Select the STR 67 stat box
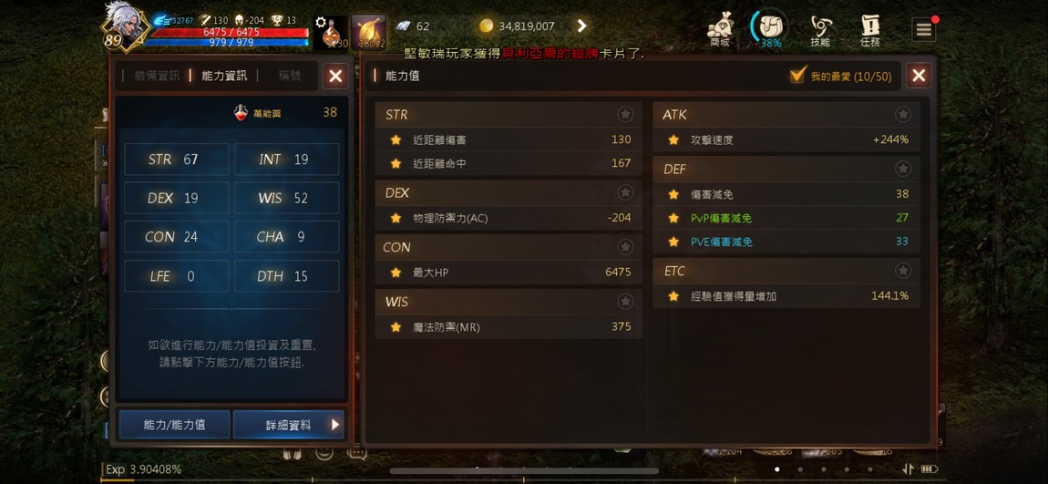 click(x=177, y=160)
